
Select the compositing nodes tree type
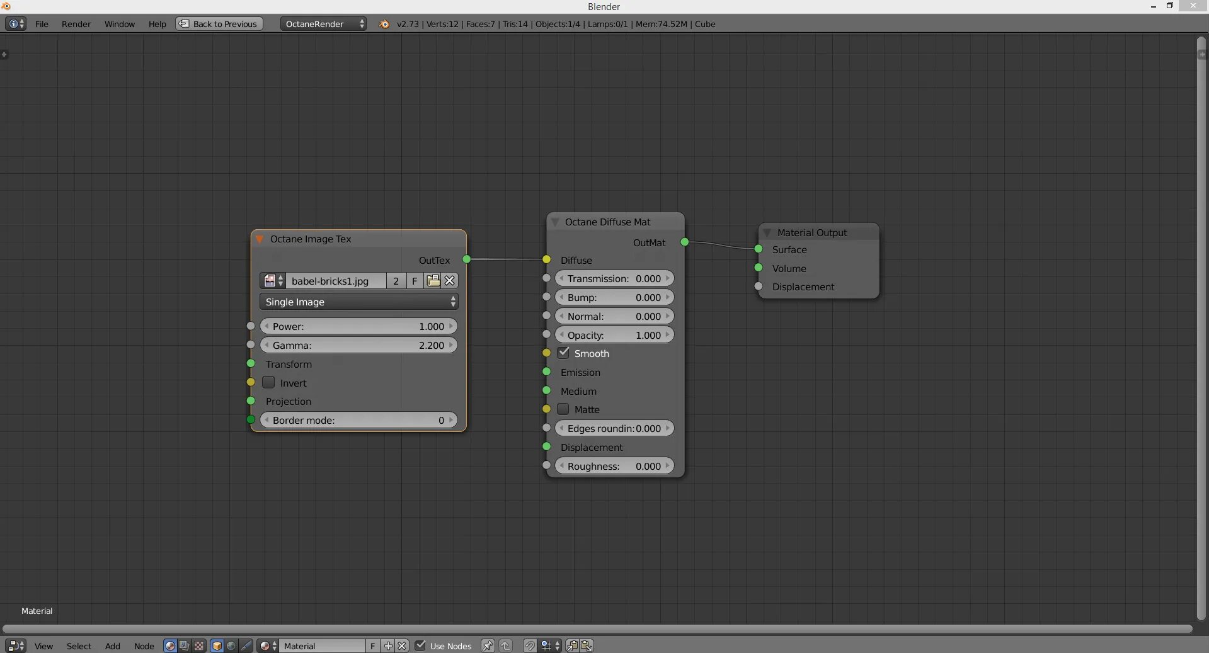(185, 645)
